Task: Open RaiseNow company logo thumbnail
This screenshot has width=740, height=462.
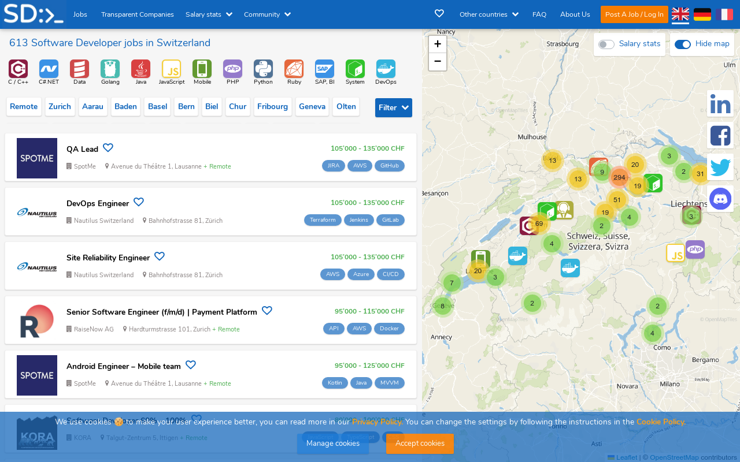Action: click(x=37, y=321)
